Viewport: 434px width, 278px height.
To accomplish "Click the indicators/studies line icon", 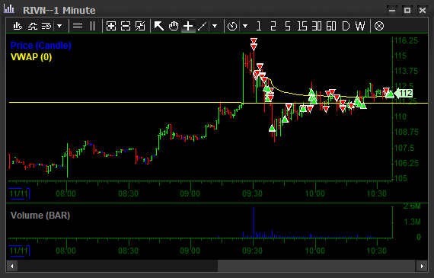I will [33, 27].
